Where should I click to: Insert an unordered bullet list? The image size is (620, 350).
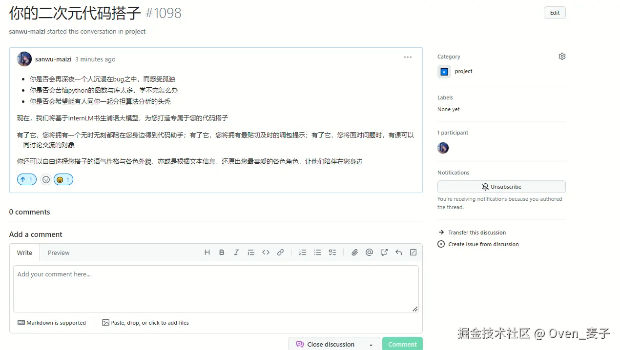point(317,253)
